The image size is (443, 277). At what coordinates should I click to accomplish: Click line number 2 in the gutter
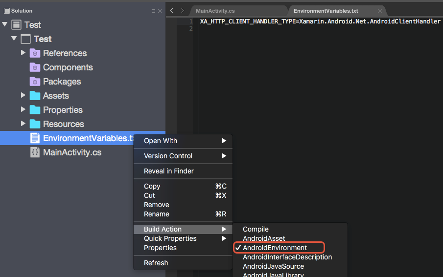click(x=191, y=29)
